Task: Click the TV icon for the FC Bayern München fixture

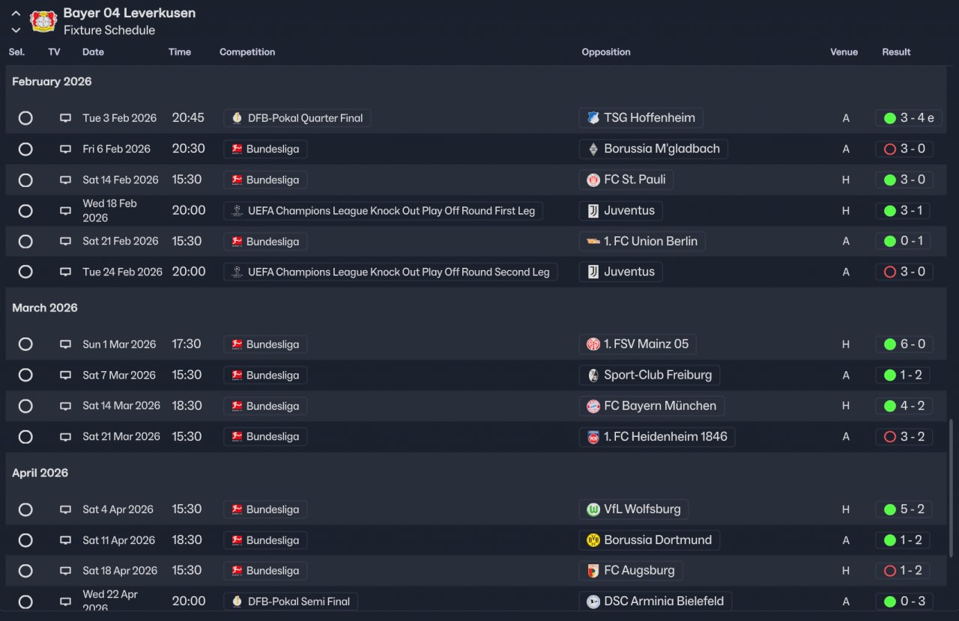Action: click(66, 406)
